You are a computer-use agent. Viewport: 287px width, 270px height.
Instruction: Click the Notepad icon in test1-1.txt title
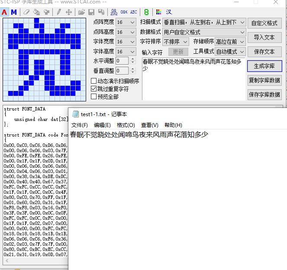pyautogui.click(x=75, y=114)
